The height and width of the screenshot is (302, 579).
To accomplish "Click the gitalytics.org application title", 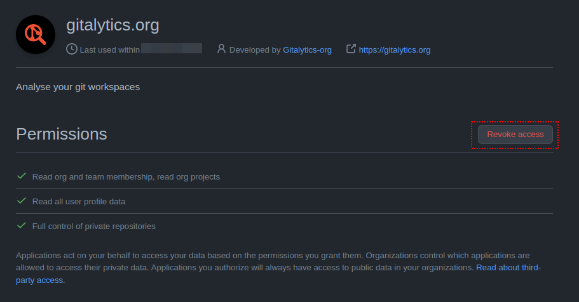I will coord(112,25).
